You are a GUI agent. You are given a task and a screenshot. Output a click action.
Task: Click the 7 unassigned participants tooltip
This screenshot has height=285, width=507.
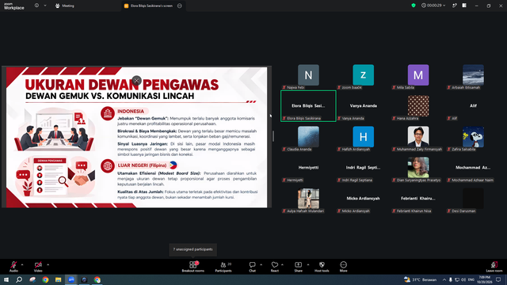(193, 249)
